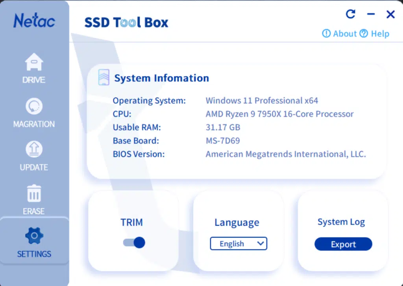Select the 31.17 GB value

pyautogui.click(x=223, y=127)
